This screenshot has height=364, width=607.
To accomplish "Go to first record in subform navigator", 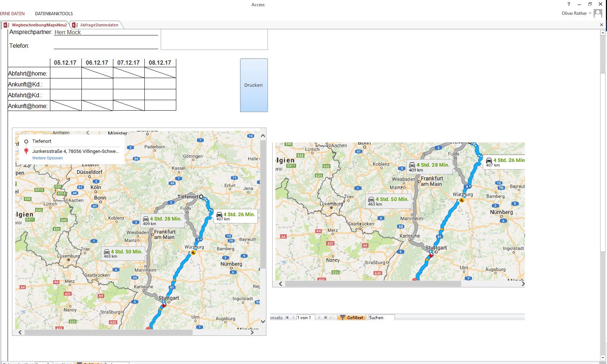I will pyautogui.click(x=287, y=318).
